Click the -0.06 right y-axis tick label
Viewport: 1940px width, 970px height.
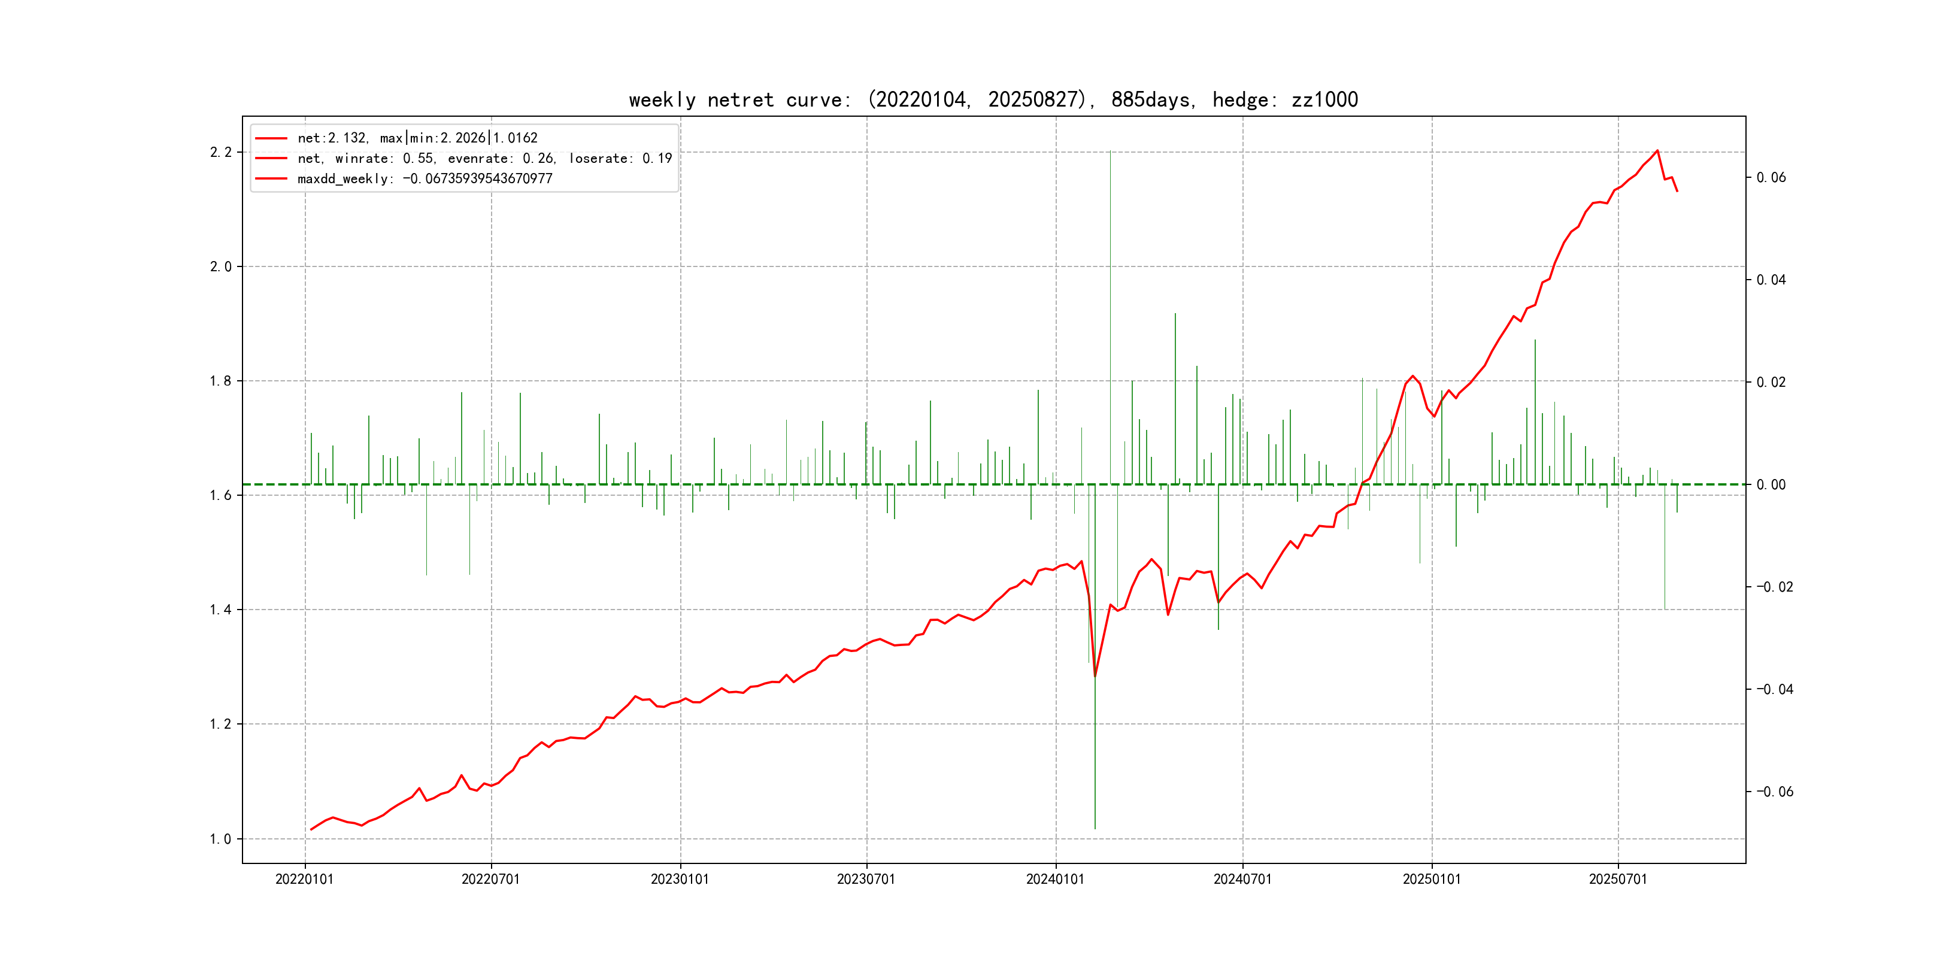point(1774,792)
